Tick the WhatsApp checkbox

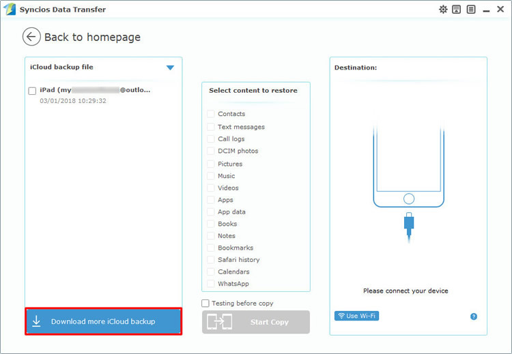coord(211,284)
